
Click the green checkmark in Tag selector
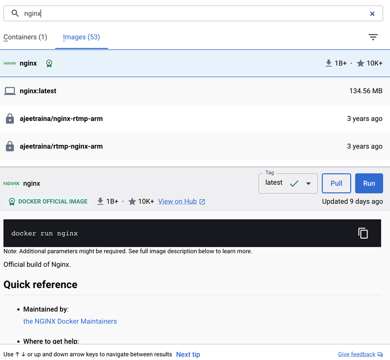pos(294,183)
